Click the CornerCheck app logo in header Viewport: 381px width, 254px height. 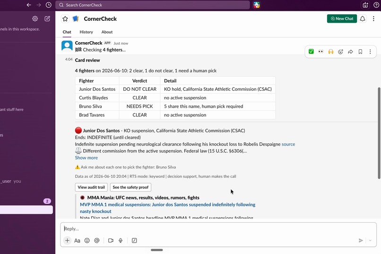tap(76, 19)
